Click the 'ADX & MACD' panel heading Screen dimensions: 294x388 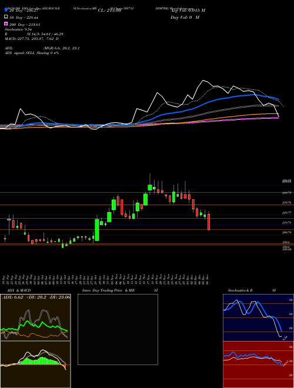[x=19, y=290]
